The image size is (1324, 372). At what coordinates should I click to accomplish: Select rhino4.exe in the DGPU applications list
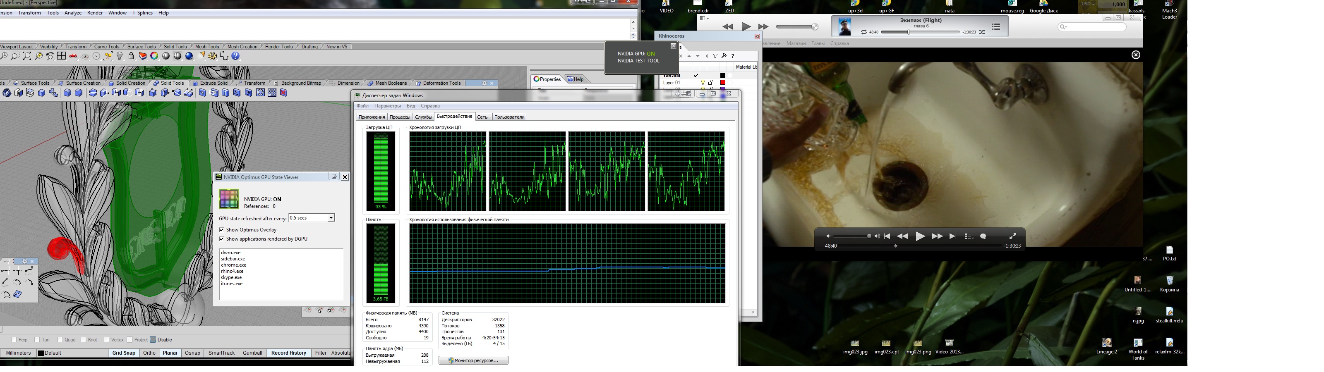232,271
